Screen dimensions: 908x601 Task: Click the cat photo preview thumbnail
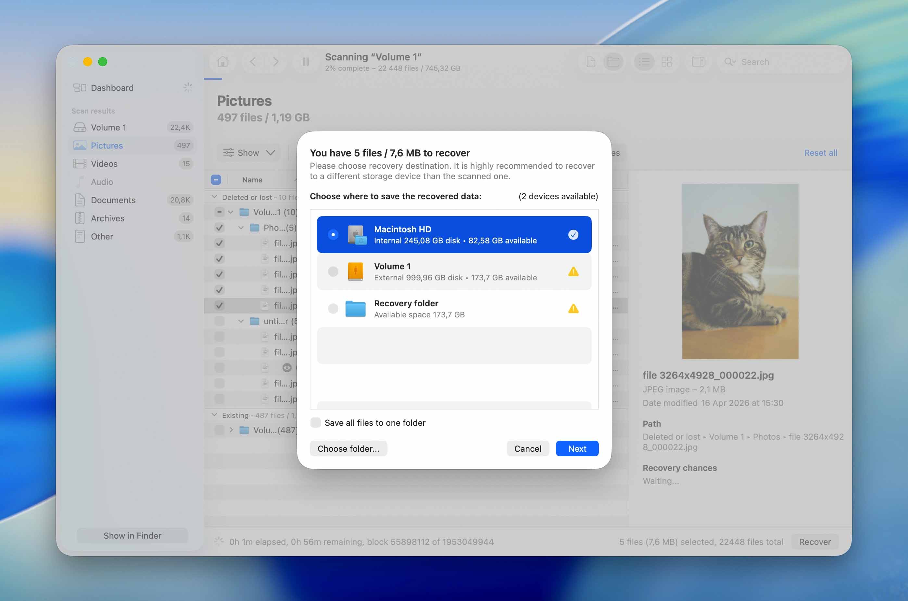pyautogui.click(x=740, y=271)
